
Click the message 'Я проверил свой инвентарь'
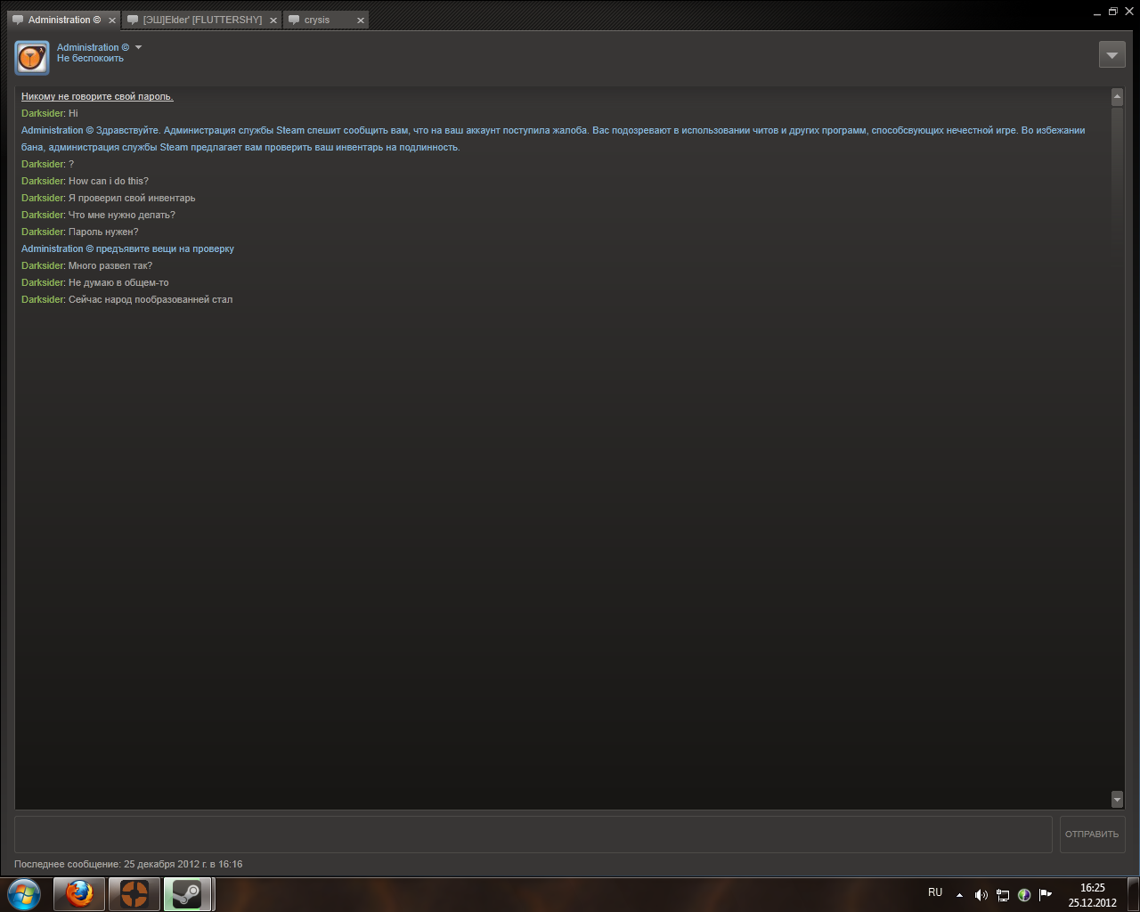click(132, 198)
